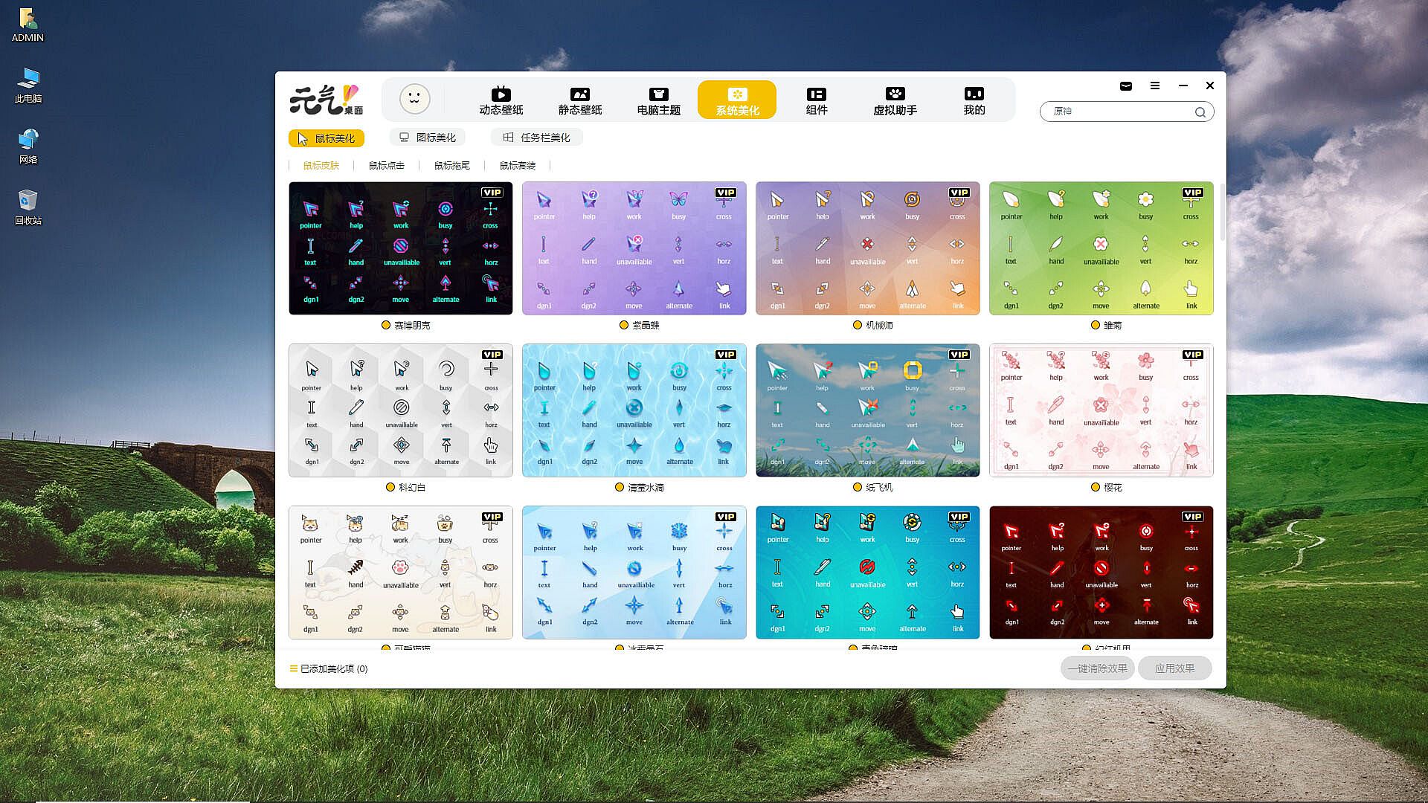Click the search magnifier icon
The image size is (1428, 803).
pos(1200,112)
